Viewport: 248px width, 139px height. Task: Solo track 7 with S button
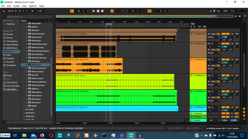232,34
